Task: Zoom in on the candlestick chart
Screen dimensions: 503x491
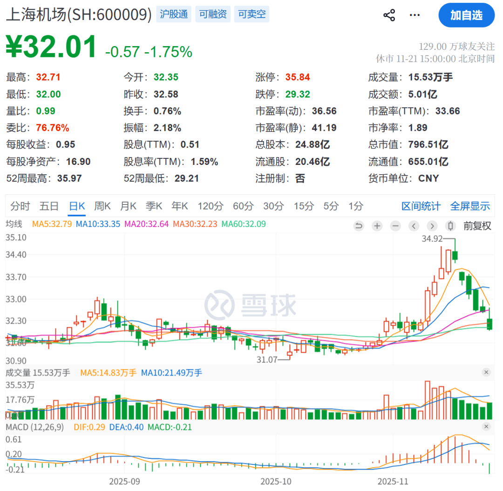Action: point(377,225)
